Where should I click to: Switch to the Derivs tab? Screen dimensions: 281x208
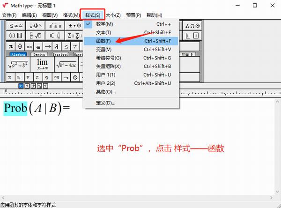pyautogui.click(x=39, y=54)
